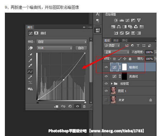Pick the gray point eyedropper
This screenshot has height=136, width=159.
tap(30, 60)
